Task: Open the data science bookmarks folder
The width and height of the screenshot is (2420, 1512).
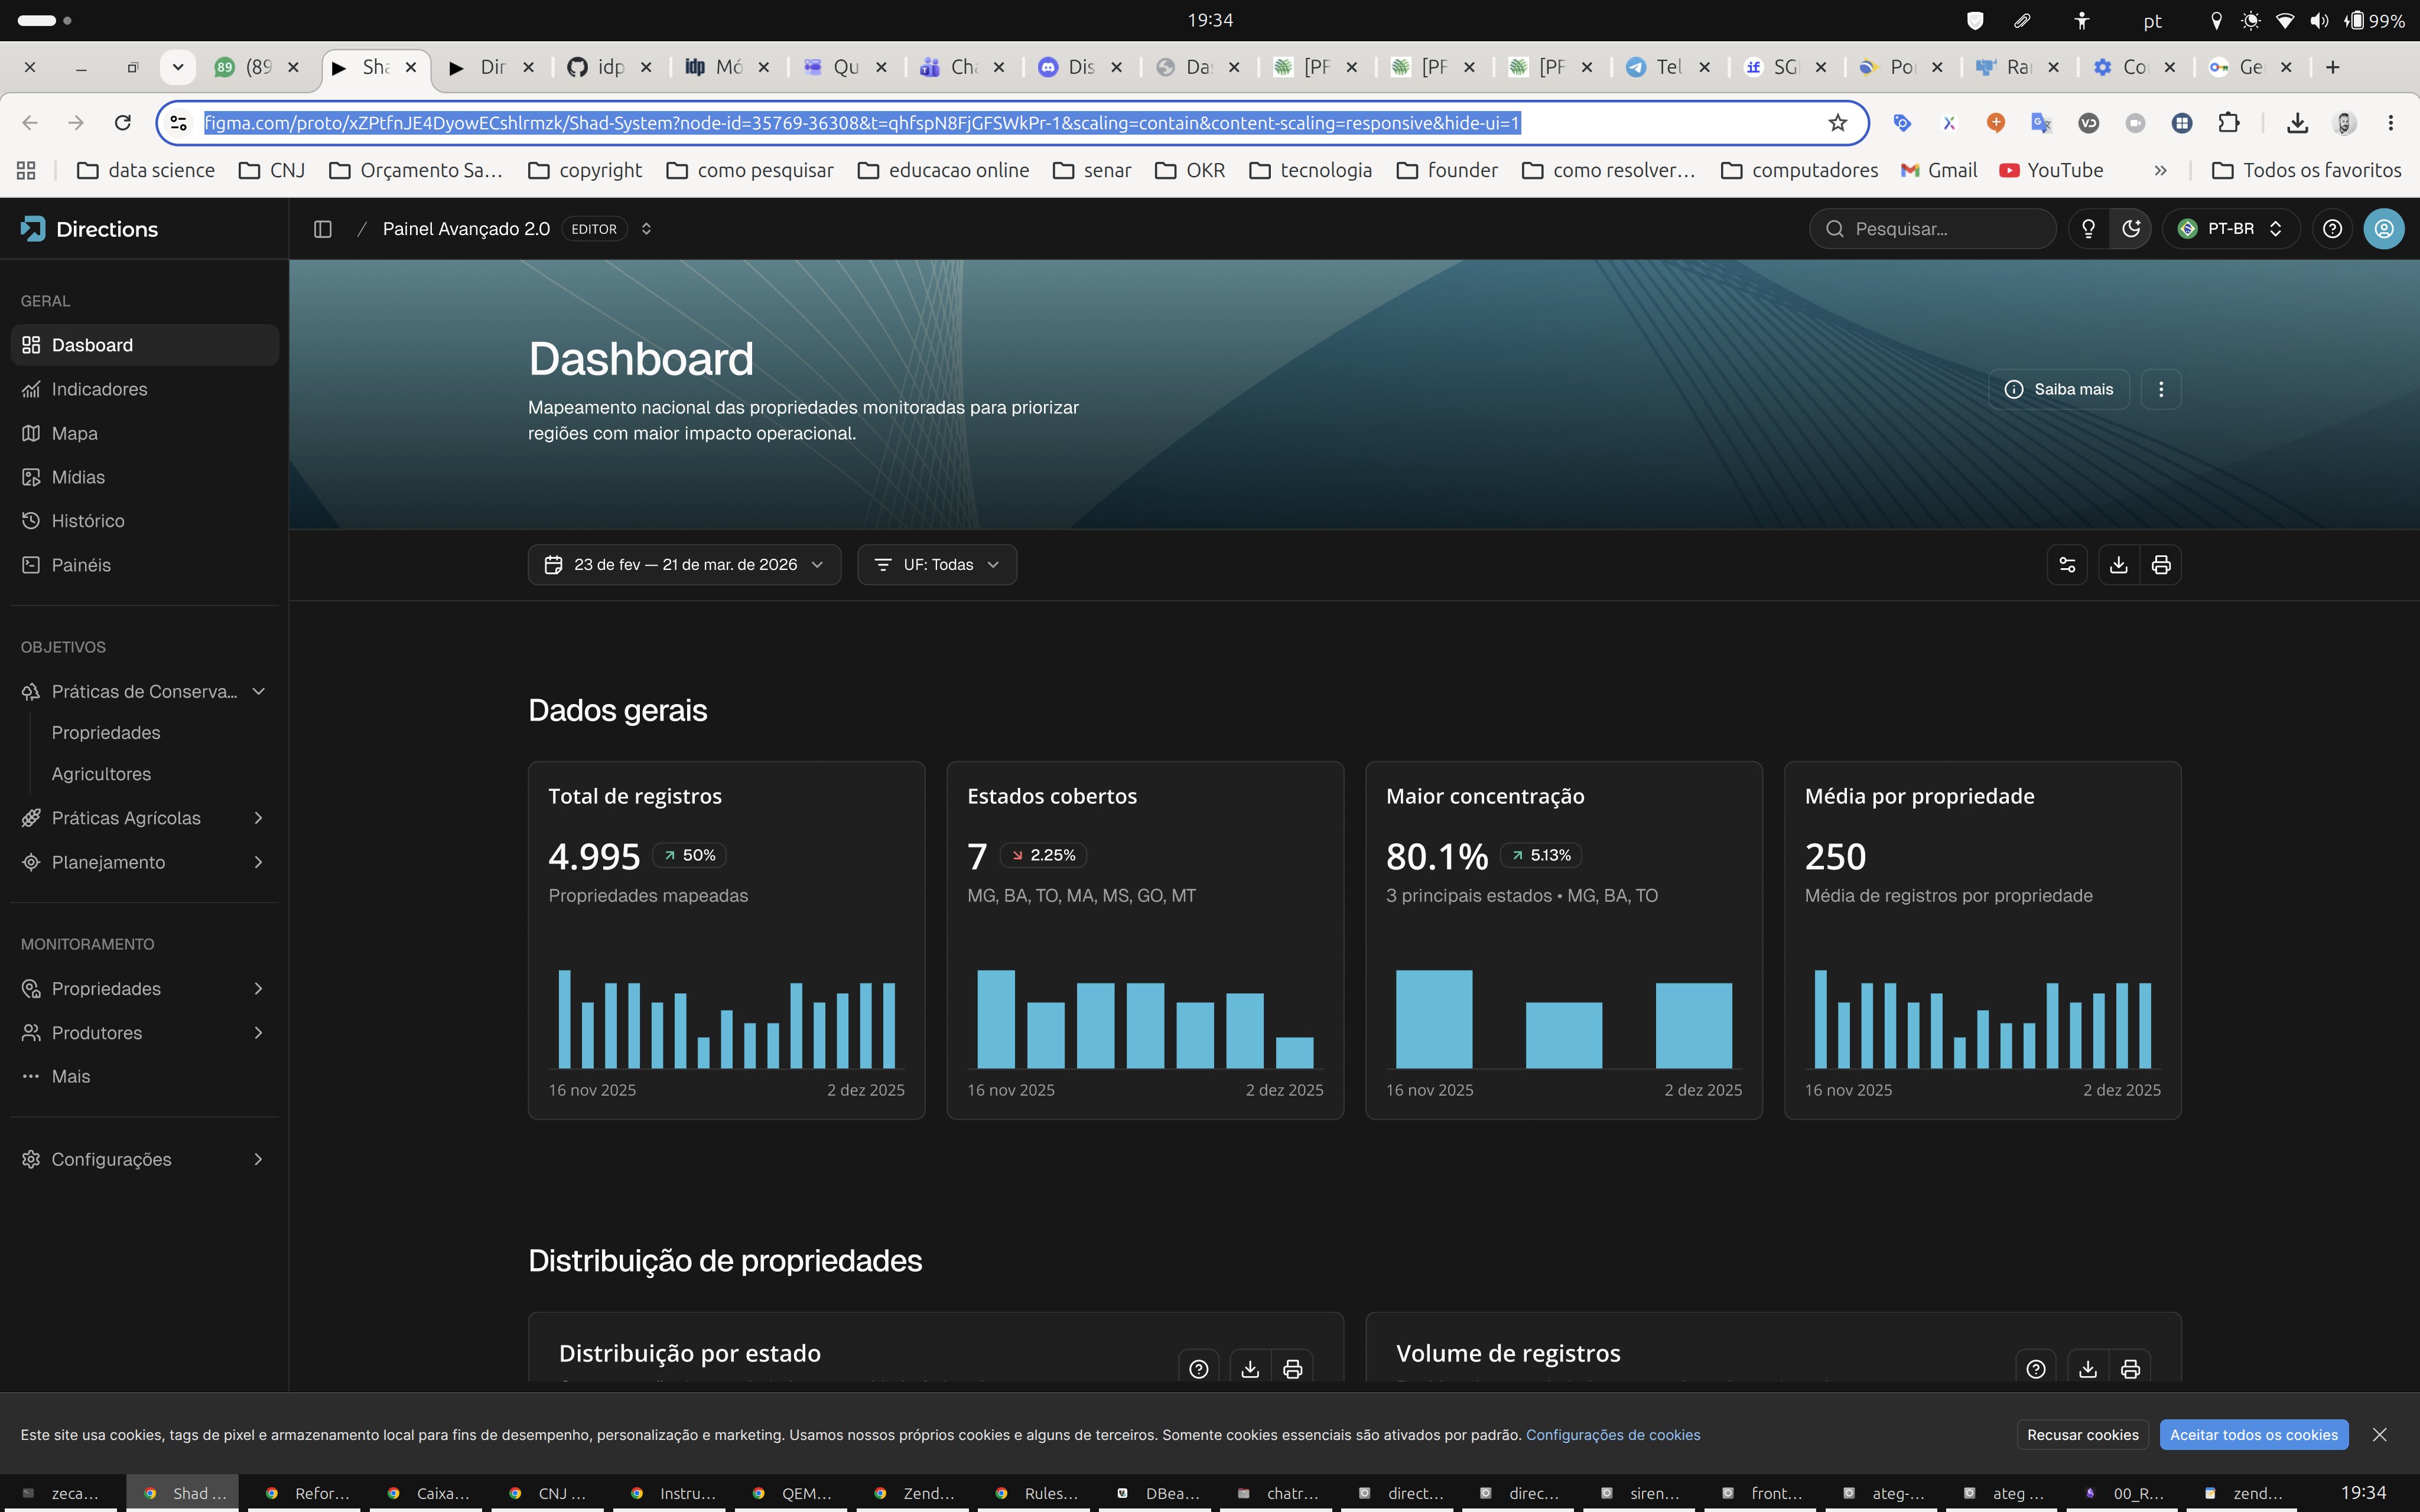Action: click(x=146, y=171)
